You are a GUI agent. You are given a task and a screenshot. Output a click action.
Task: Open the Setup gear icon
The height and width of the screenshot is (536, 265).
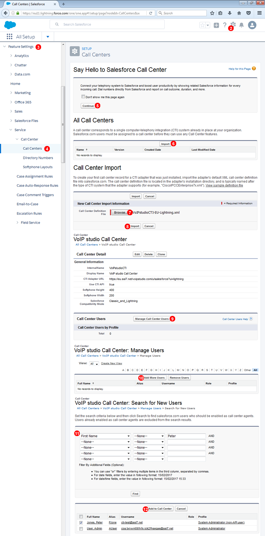tap(233, 24)
